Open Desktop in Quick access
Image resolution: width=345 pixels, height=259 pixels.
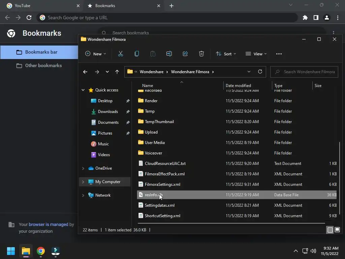tap(105, 101)
